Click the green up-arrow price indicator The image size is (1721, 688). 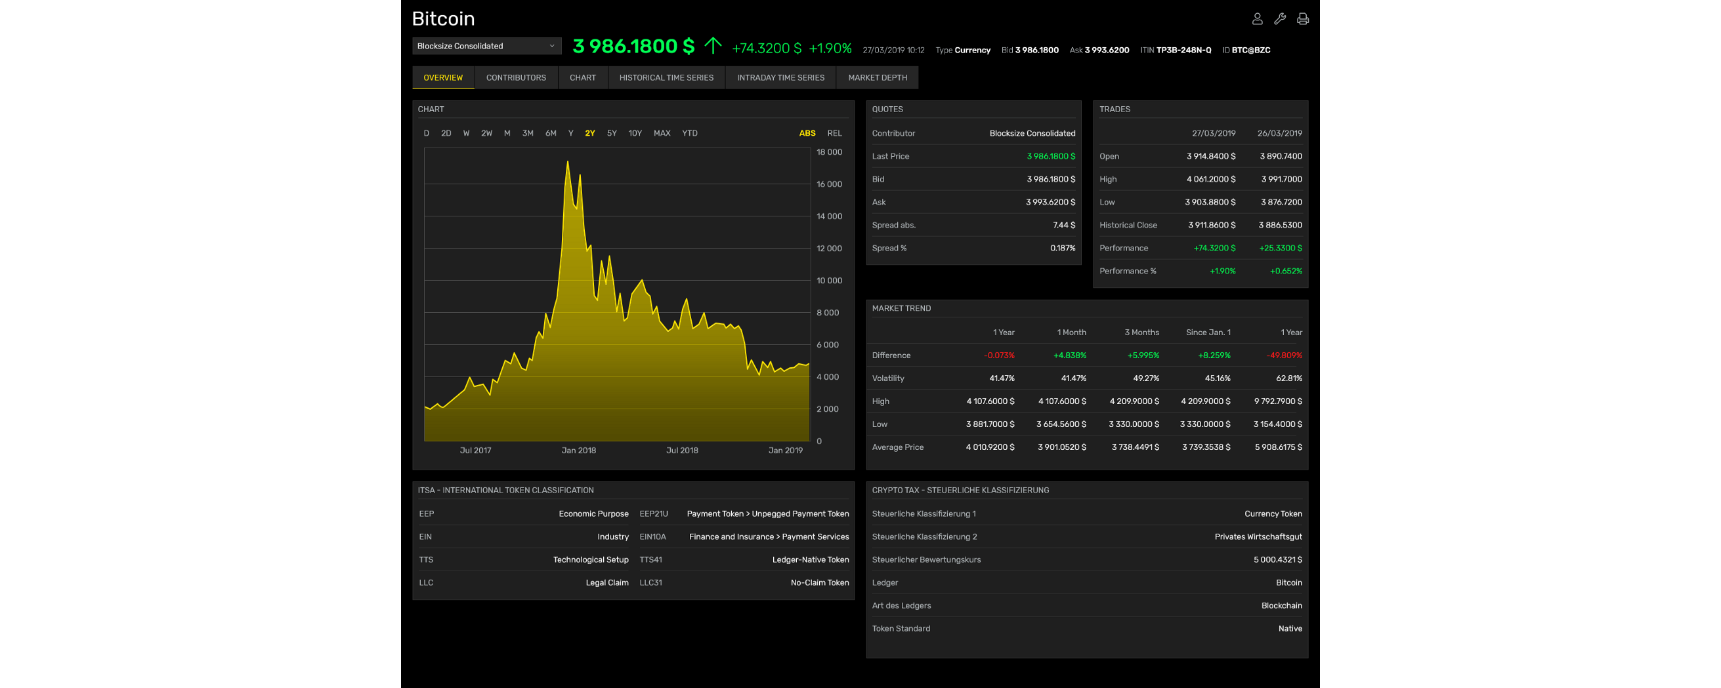(713, 45)
